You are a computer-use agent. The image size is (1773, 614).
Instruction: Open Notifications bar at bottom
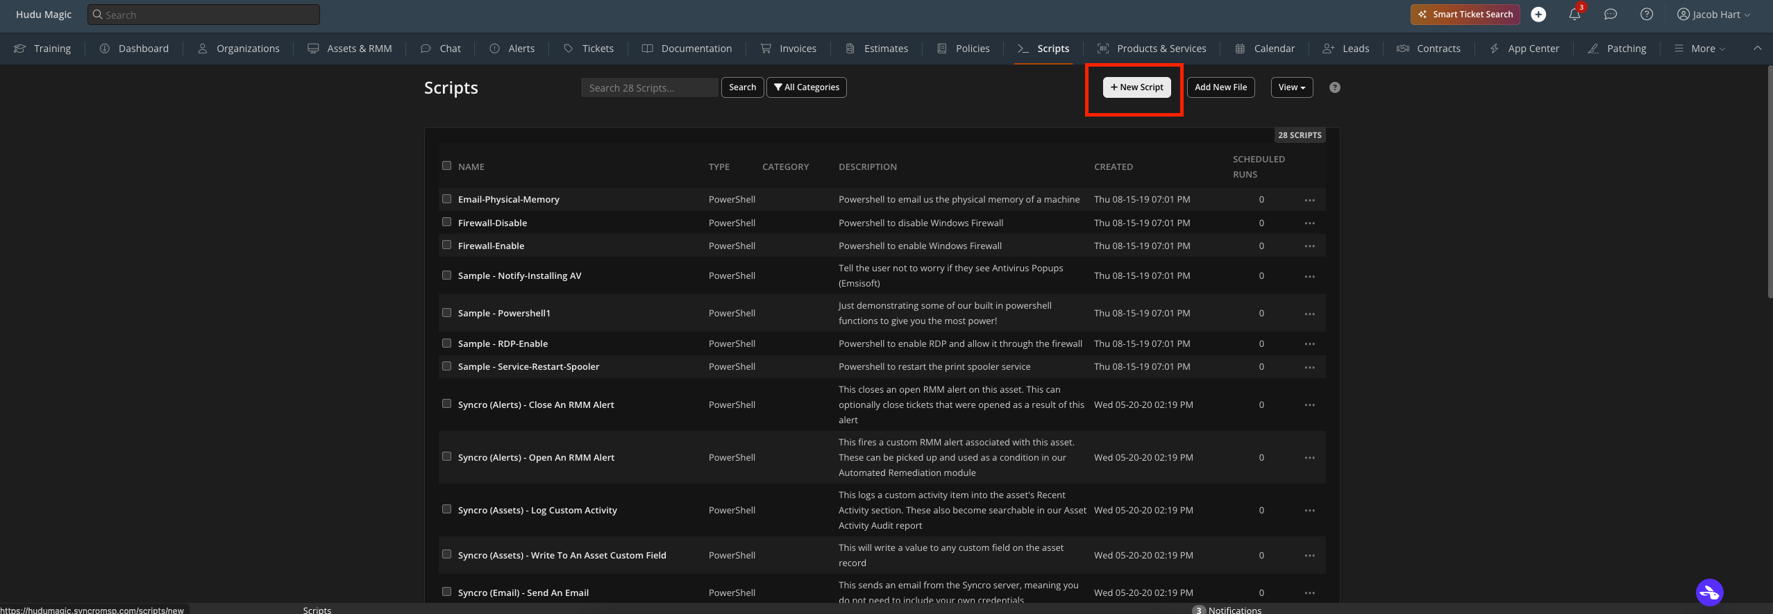click(x=1227, y=610)
